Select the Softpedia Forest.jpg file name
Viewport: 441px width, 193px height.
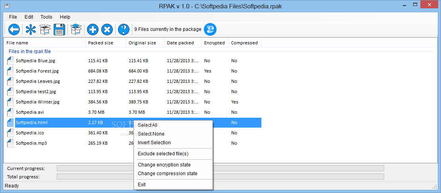coord(37,71)
